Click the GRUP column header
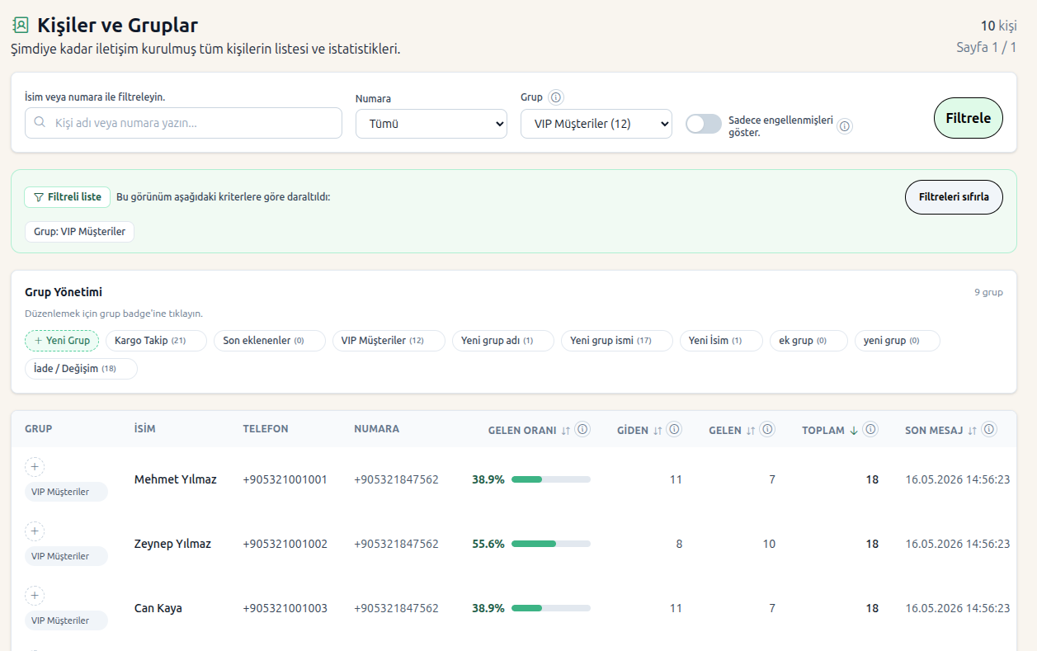1037x651 pixels. pos(39,429)
